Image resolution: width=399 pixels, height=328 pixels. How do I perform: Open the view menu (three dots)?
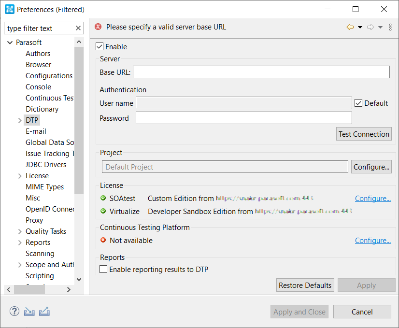(390, 27)
